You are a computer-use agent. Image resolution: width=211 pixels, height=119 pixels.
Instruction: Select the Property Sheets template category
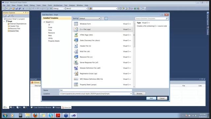point(54,41)
